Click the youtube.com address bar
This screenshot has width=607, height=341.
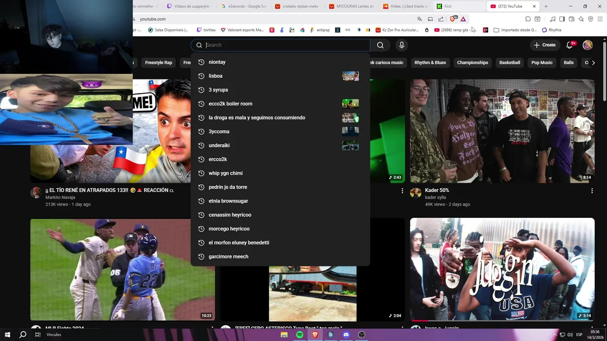pyautogui.click(x=275, y=19)
